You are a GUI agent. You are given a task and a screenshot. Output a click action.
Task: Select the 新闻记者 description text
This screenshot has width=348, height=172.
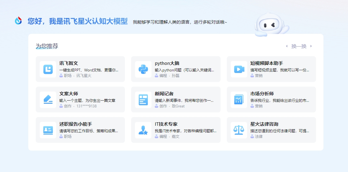[x=184, y=101]
